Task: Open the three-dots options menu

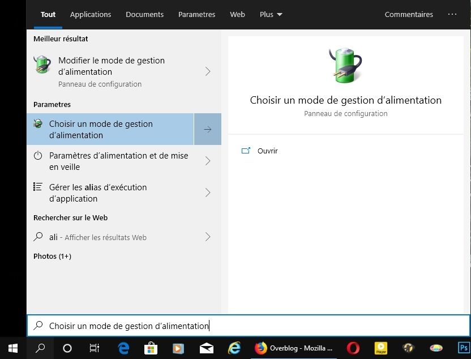Action: pyautogui.click(x=452, y=14)
